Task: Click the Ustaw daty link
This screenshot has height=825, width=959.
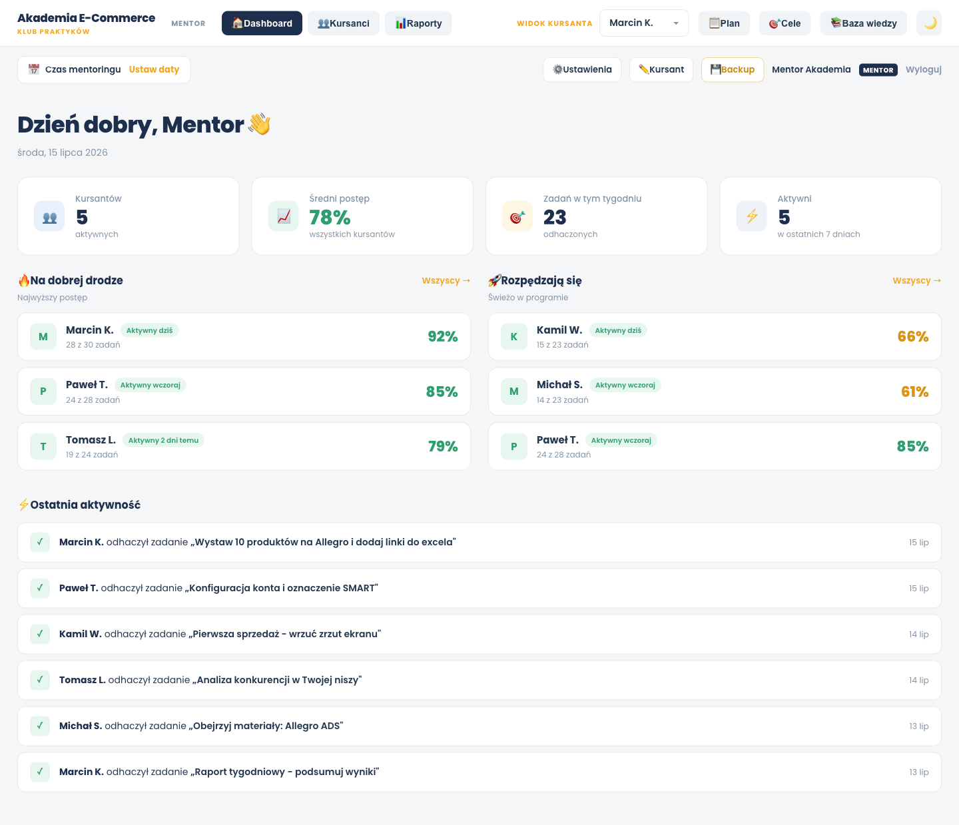Action: pos(154,69)
